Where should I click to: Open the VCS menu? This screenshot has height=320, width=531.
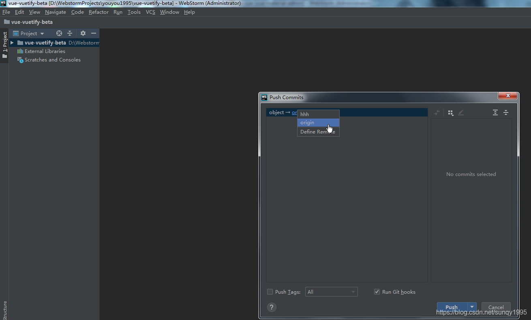point(150,12)
